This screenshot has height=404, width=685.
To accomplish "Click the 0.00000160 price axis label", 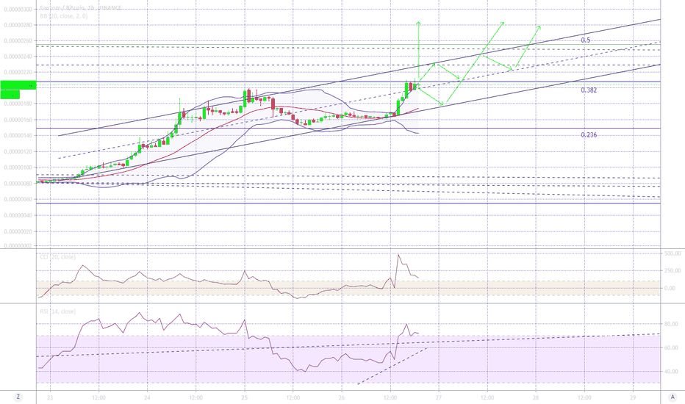I will click(18, 120).
